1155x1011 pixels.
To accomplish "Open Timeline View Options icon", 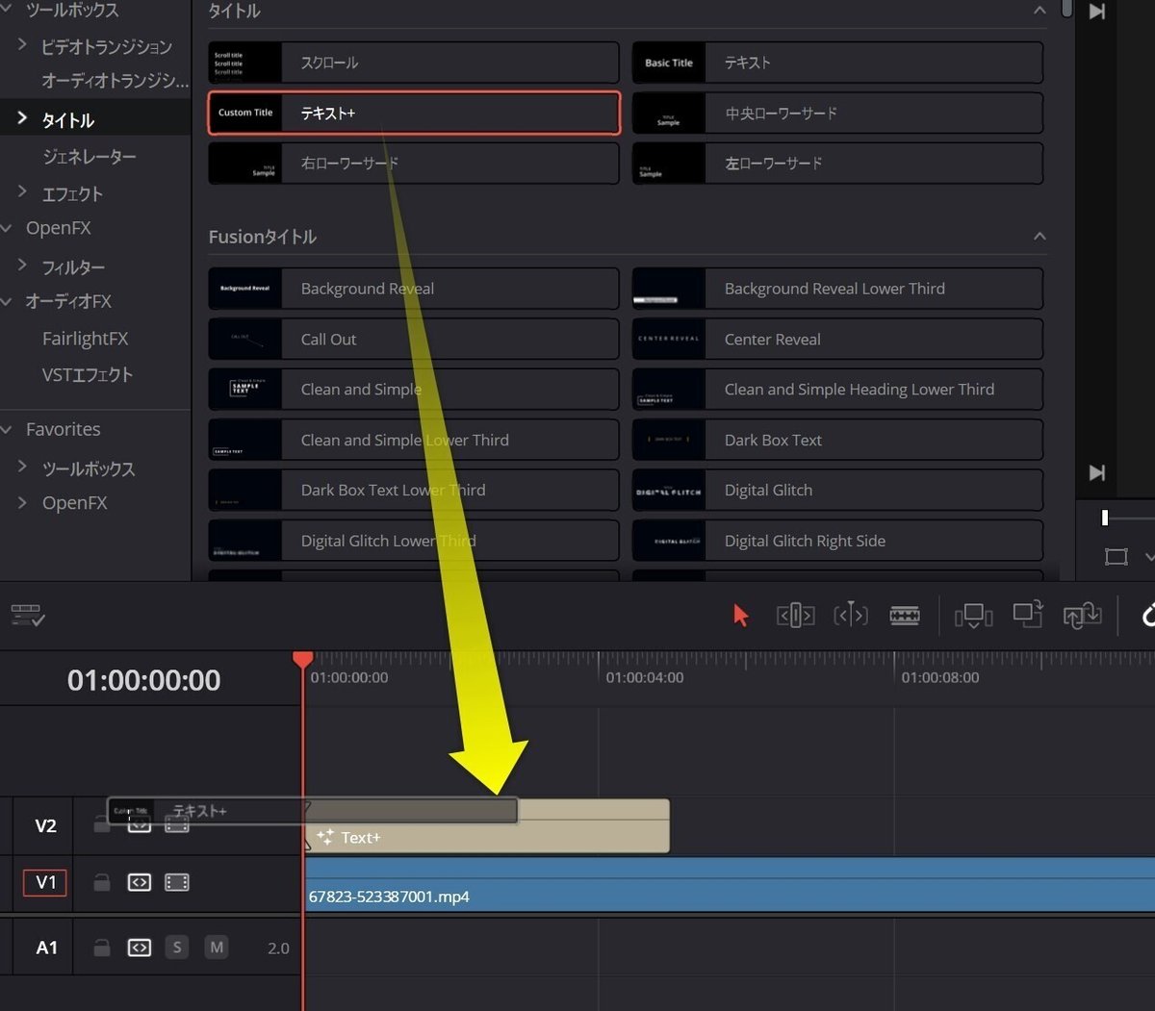I will (x=28, y=616).
